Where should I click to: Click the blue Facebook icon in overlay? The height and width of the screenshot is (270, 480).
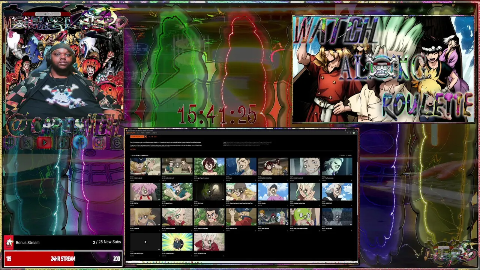[x=81, y=143]
